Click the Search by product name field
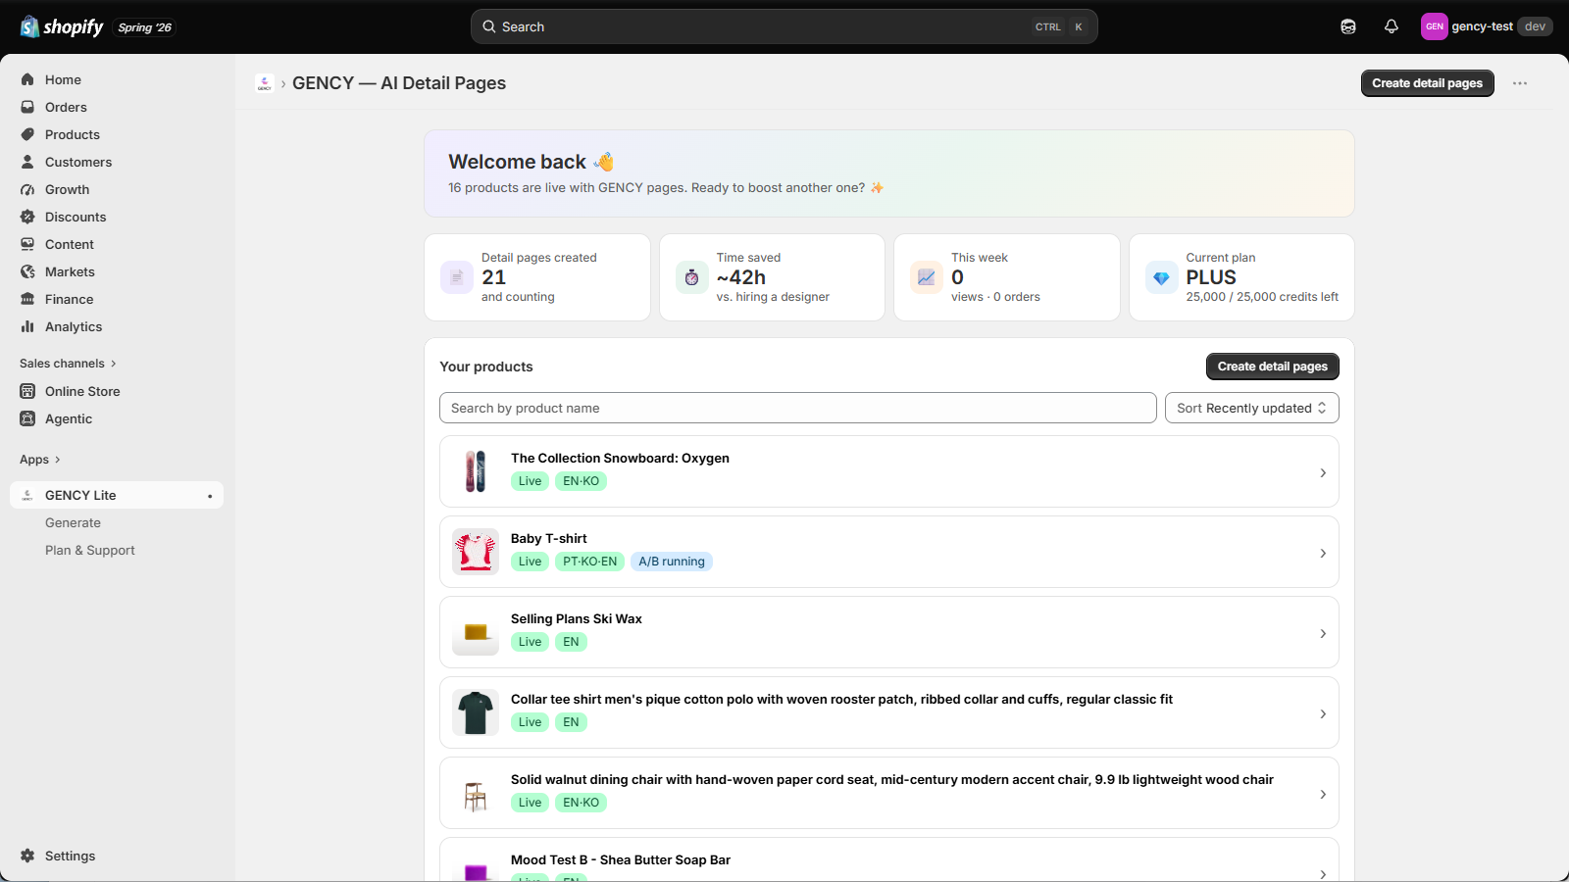Screen dimensions: 1569x882 pyautogui.click(x=798, y=408)
